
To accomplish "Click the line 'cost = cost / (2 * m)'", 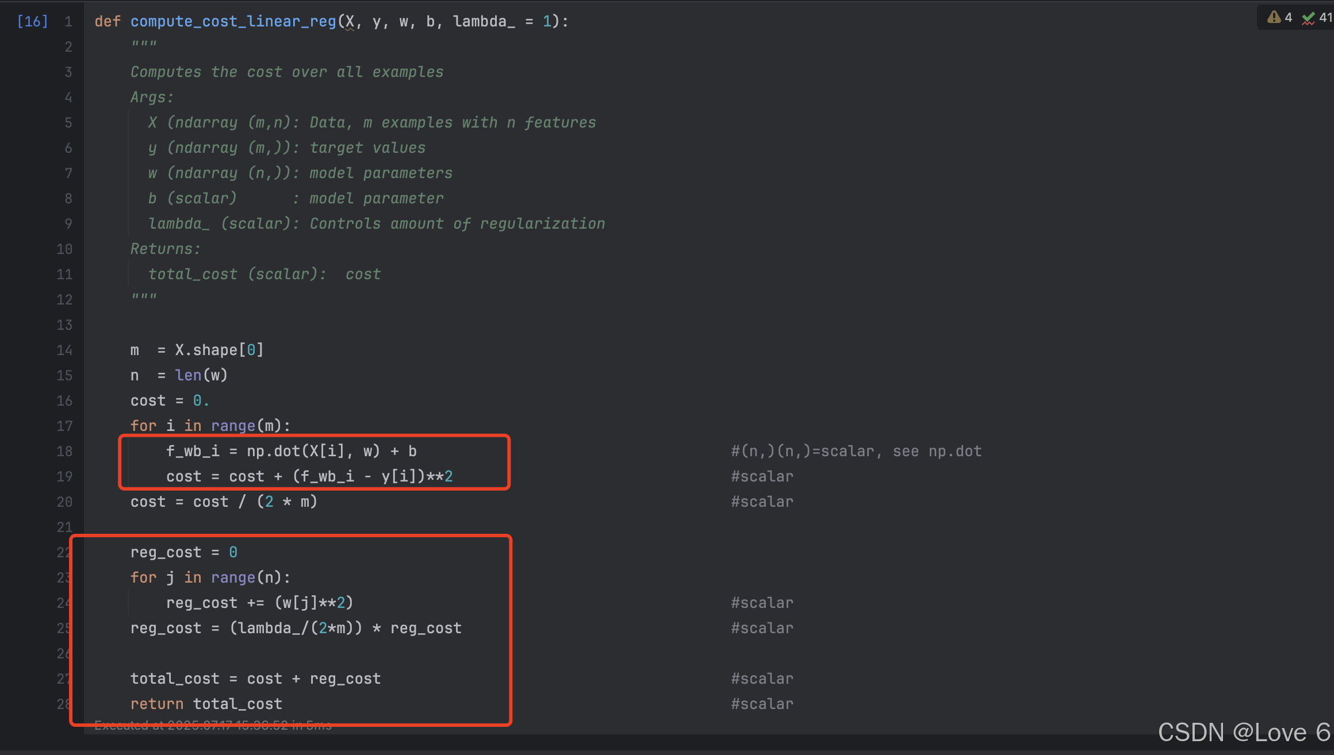I will 224,502.
